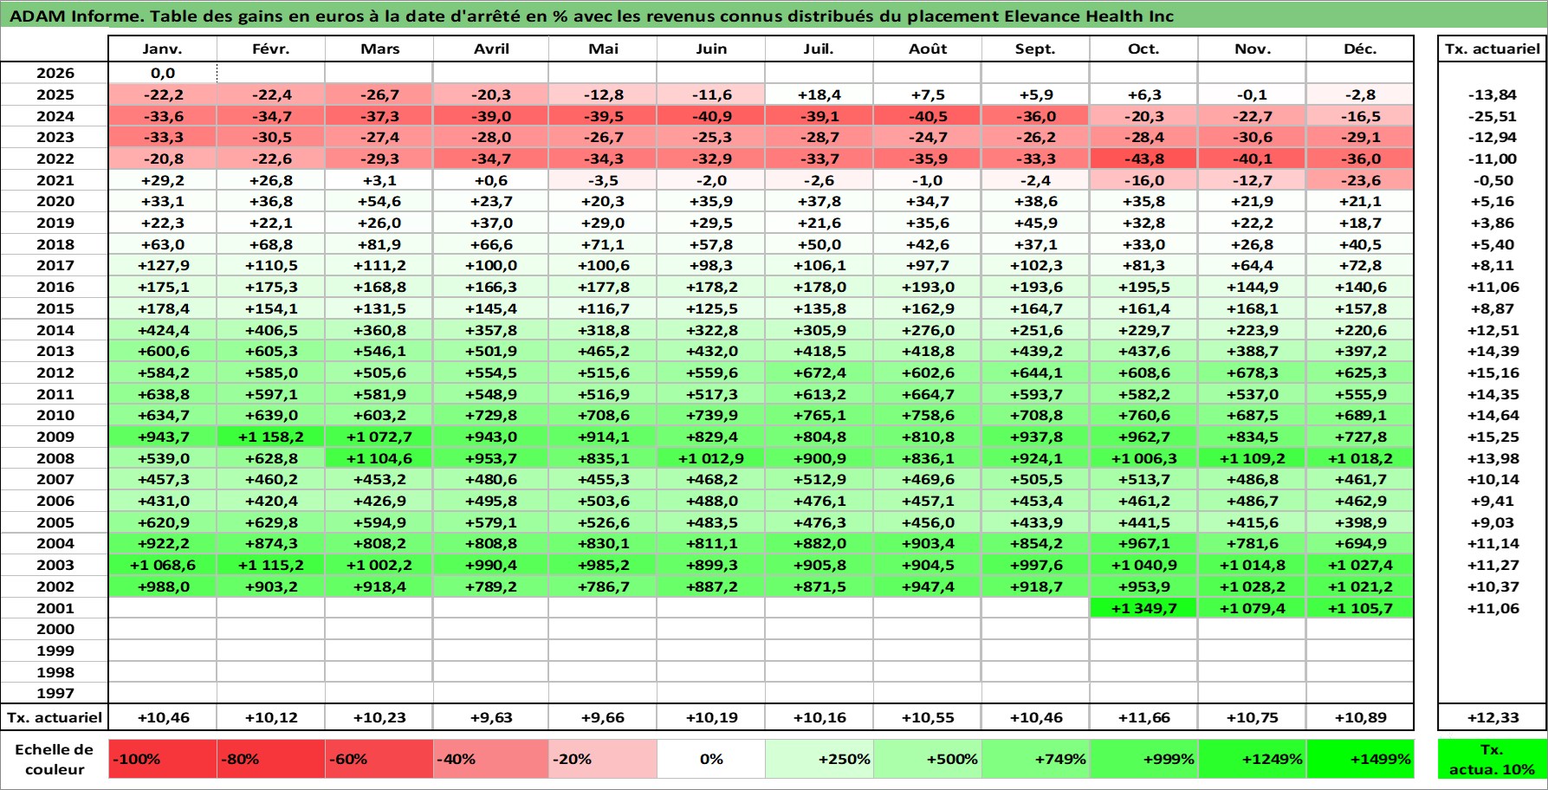Select the -40,9 cell in 2024
The width and height of the screenshot is (1548, 790).
[711, 116]
